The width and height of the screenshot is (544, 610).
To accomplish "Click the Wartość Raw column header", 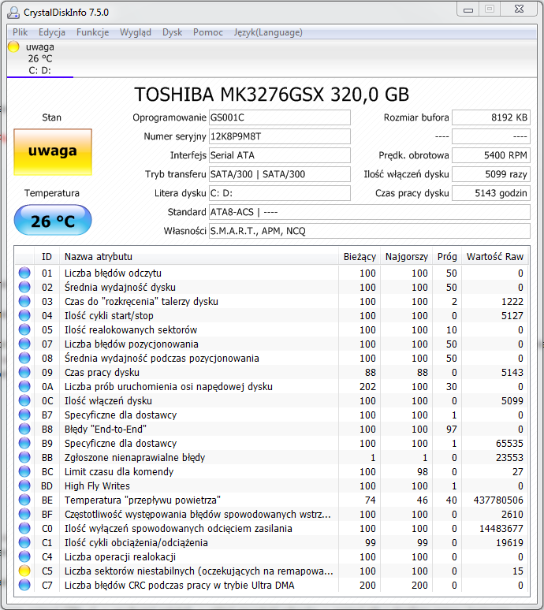I will [x=495, y=257].
